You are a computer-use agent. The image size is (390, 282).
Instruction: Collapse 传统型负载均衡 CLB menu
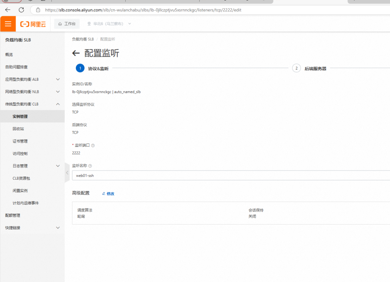click(58, 104)
